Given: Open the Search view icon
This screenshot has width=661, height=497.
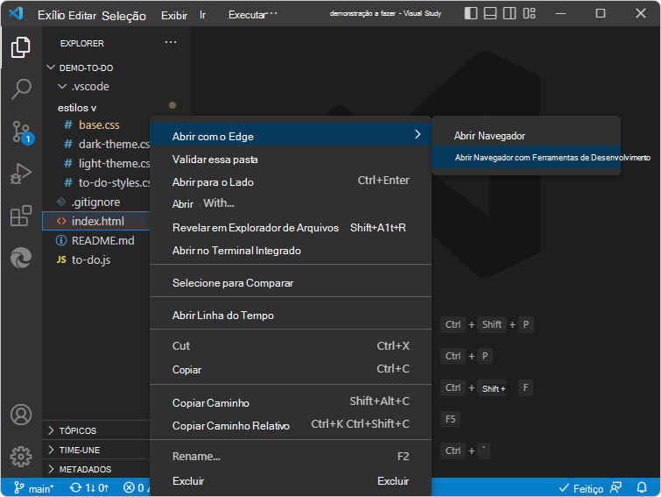Looking at the screenshot, I should click(21, 89).
